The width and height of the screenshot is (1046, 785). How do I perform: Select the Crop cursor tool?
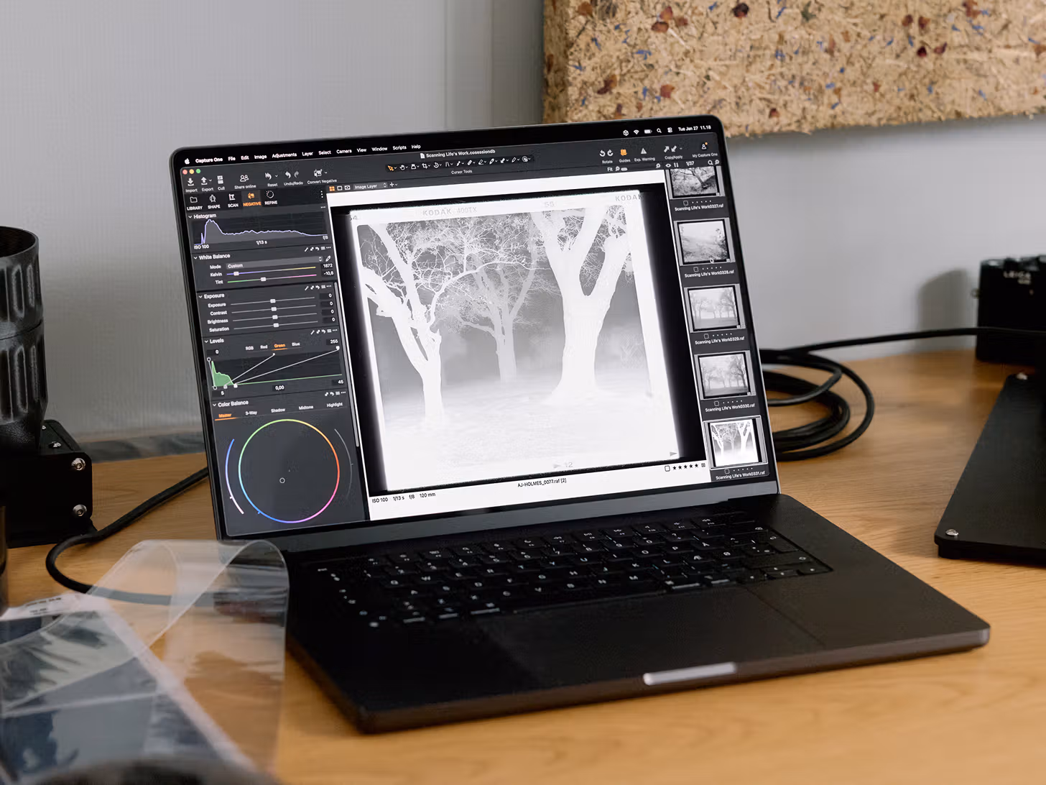pyautogui.click(x=425, y=166)
